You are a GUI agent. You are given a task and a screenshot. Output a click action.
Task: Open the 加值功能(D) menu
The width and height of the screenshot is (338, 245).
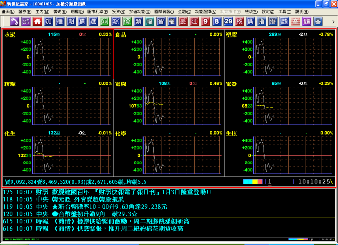(140, 12)
